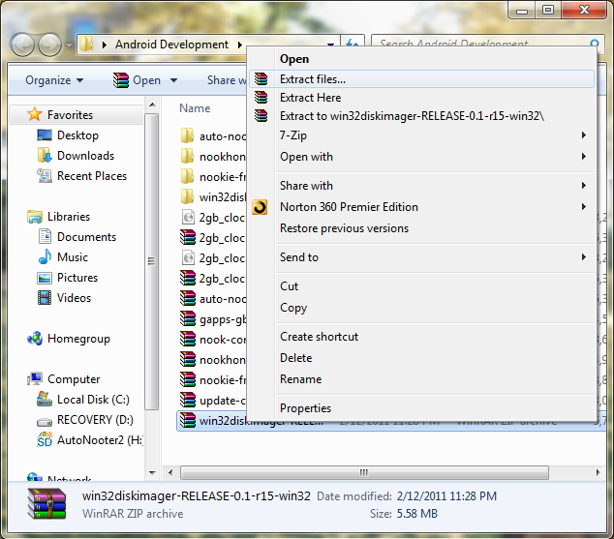Select Delete from the context menu
The image size is (614, 539).
295,358
